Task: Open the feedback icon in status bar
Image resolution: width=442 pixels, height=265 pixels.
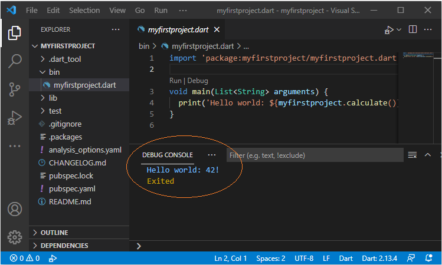Action: [x=411, y=258]
